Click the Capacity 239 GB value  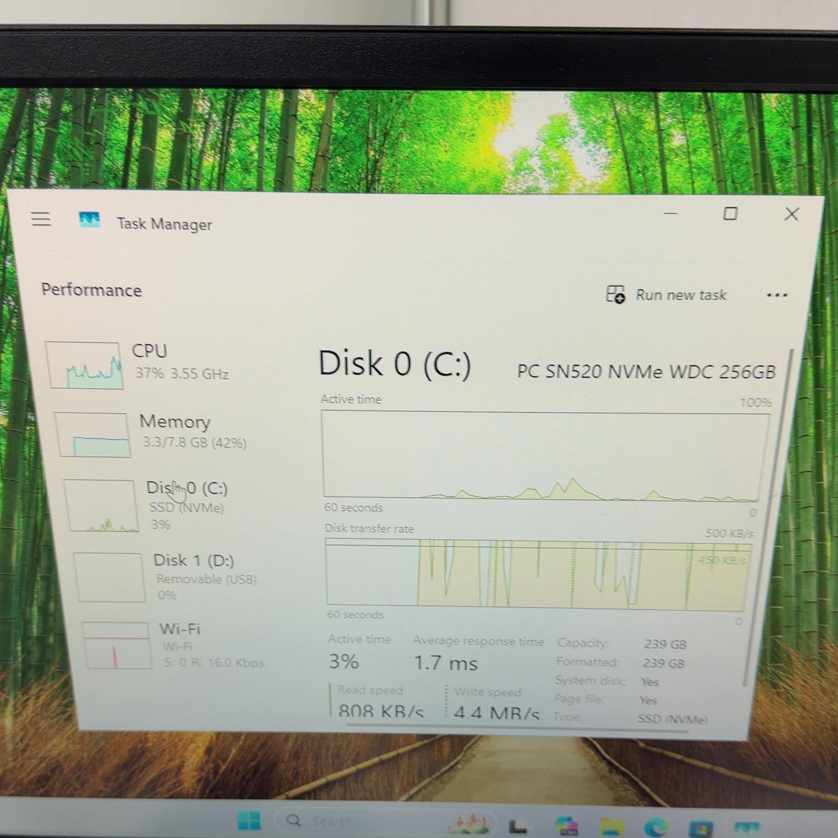pos(665,644)
